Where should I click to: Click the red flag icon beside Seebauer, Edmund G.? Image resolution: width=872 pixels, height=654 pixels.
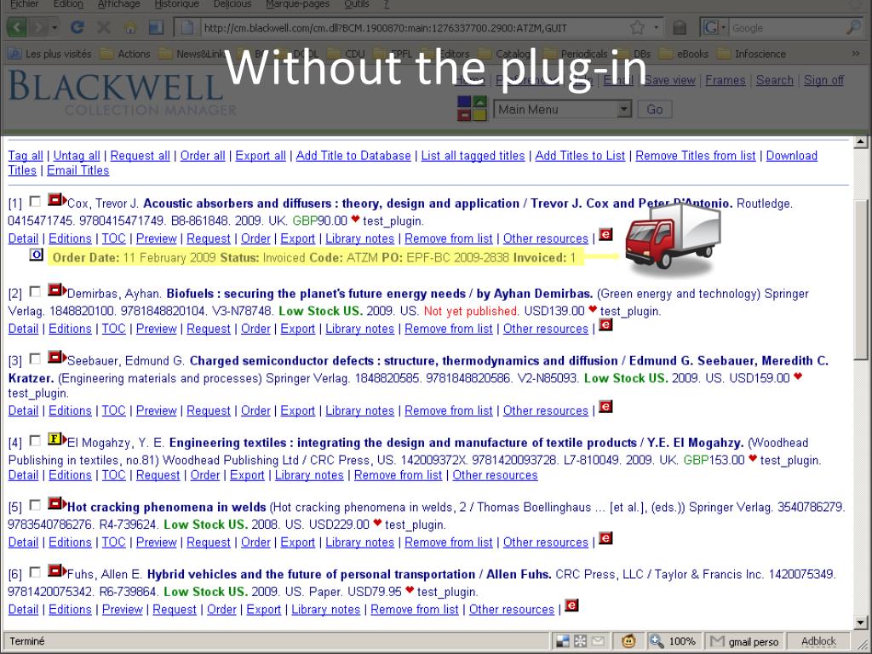[x=56, y=357]
